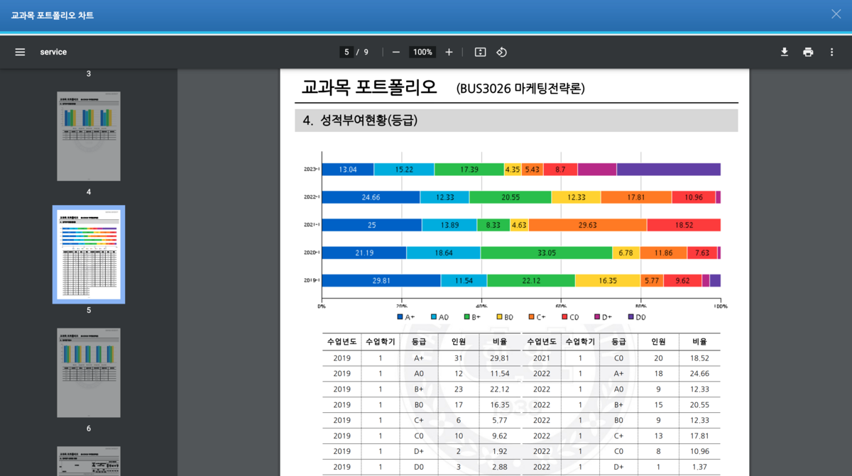Open page 6 thumbnail

(x=89, y=372)
